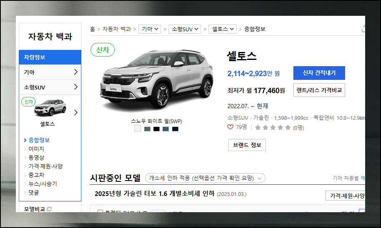Screen dimensions: 381x228
Task: Go to the 중고차 menu item
Action: (x=36, y=175)
